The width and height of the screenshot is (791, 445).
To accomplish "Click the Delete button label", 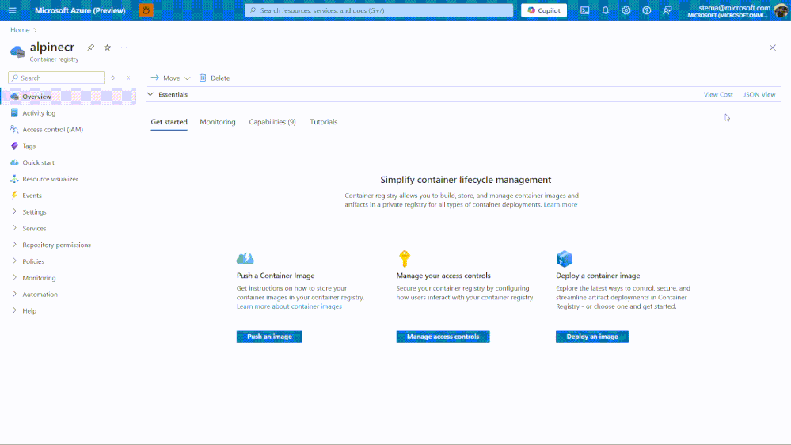I will [220, 78].
